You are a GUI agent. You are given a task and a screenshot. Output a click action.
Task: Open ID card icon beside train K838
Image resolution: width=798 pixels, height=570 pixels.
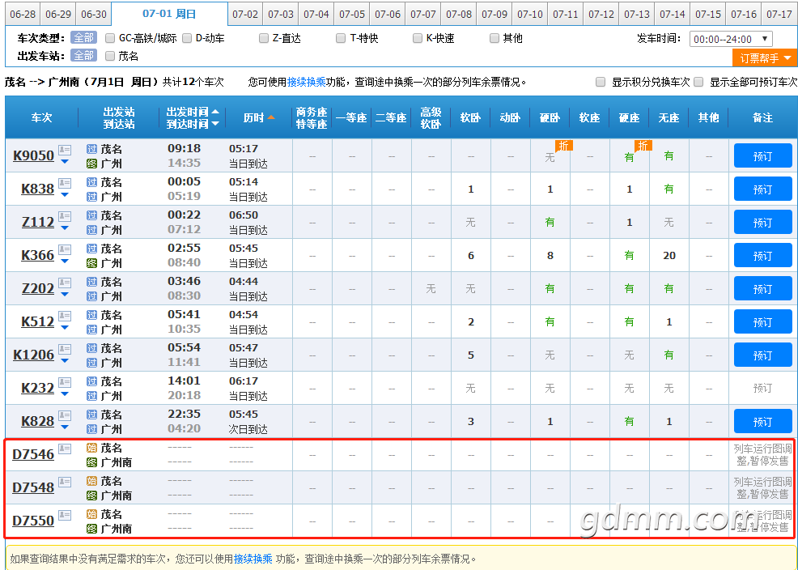tap(65, 183)
